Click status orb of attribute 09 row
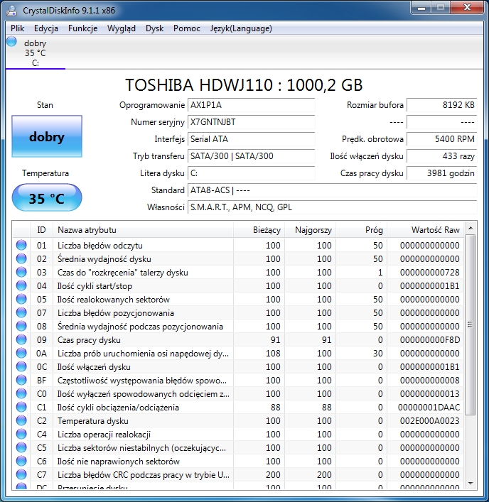Viewport: 489px width, 502px height. pyautogui.click(x=21, y=339)
